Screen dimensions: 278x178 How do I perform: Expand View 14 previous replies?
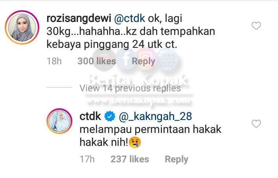coord(130,88)
